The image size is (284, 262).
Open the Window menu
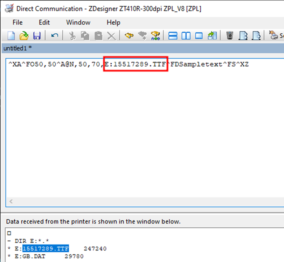tap(78, 22)
